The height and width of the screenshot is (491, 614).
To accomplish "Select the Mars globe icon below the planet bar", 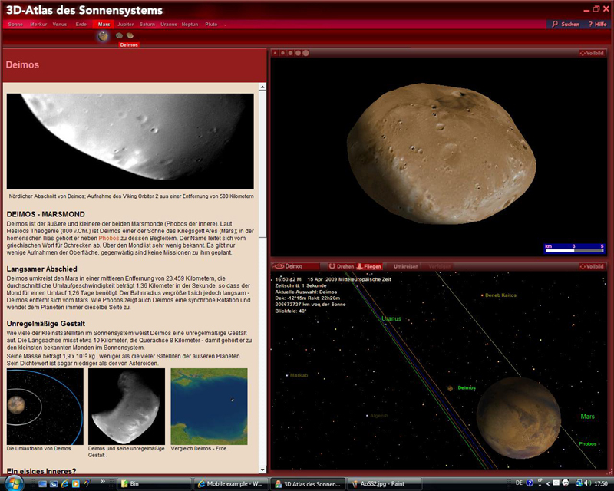I will pyautogui.click(x=103, y=36).
